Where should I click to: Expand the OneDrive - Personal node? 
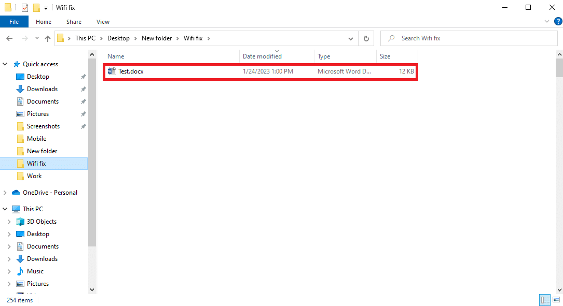[5, 193]
